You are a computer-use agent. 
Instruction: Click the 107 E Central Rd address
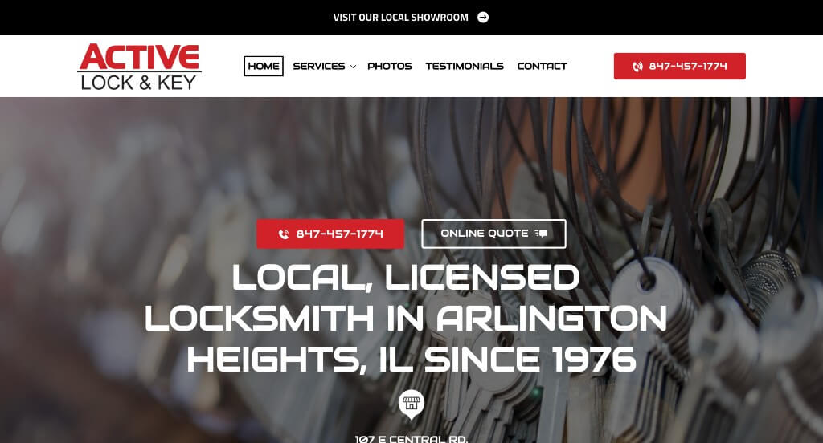click(x=411, y=439)
